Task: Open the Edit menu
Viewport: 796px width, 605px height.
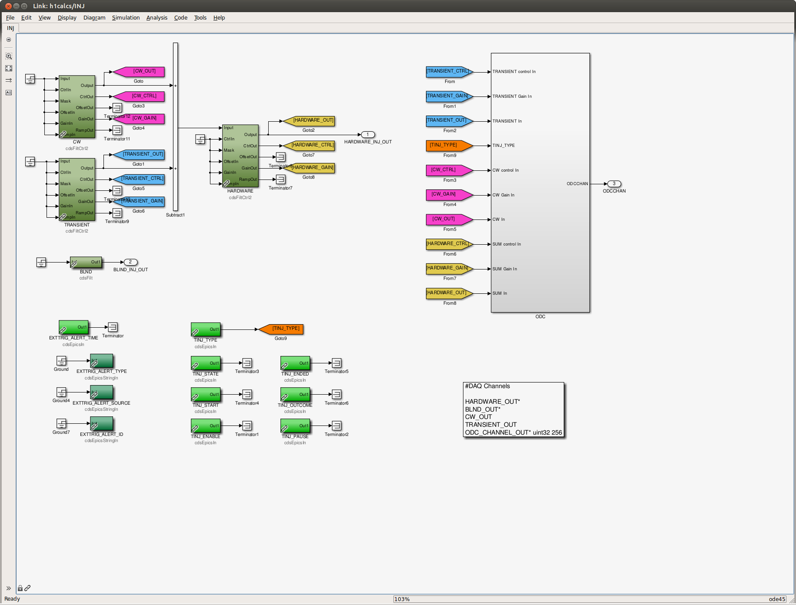Action: 26,18
